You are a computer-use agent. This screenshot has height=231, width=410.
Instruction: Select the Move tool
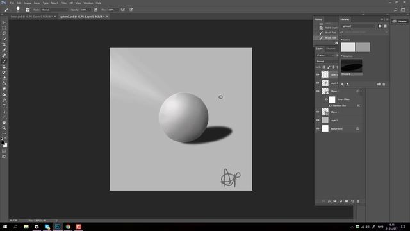[x=4, y=22]
